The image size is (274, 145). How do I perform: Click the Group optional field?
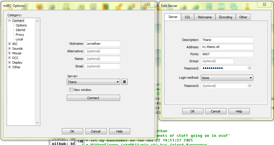point(217,61)
